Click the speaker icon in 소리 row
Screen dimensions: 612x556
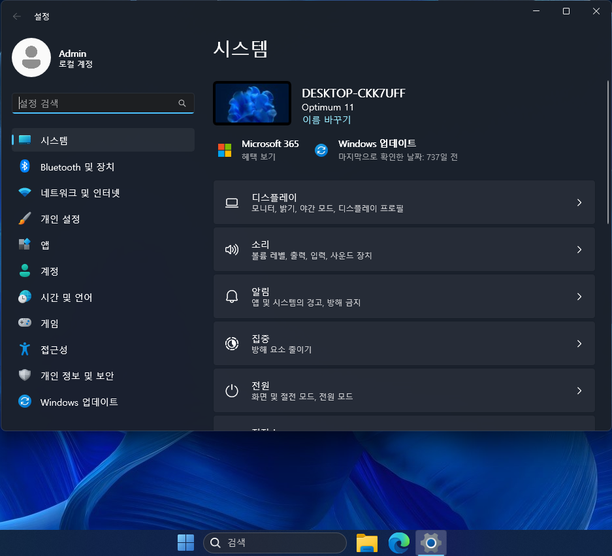coord(232,250)
